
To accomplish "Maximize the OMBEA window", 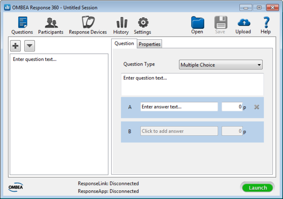I will [x=259, y=7].
